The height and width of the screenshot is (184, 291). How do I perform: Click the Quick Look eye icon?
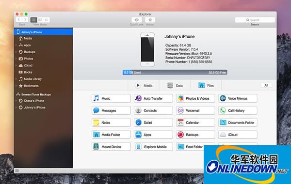[137, 20]
